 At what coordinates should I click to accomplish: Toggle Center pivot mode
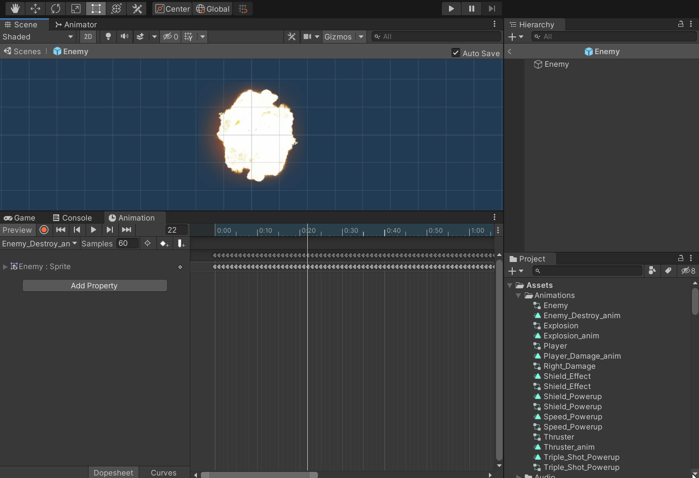click(x=173, y=9)
